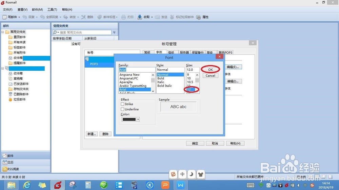Open the View (查看) menu
Screen dimensions: 339x190
22,9
